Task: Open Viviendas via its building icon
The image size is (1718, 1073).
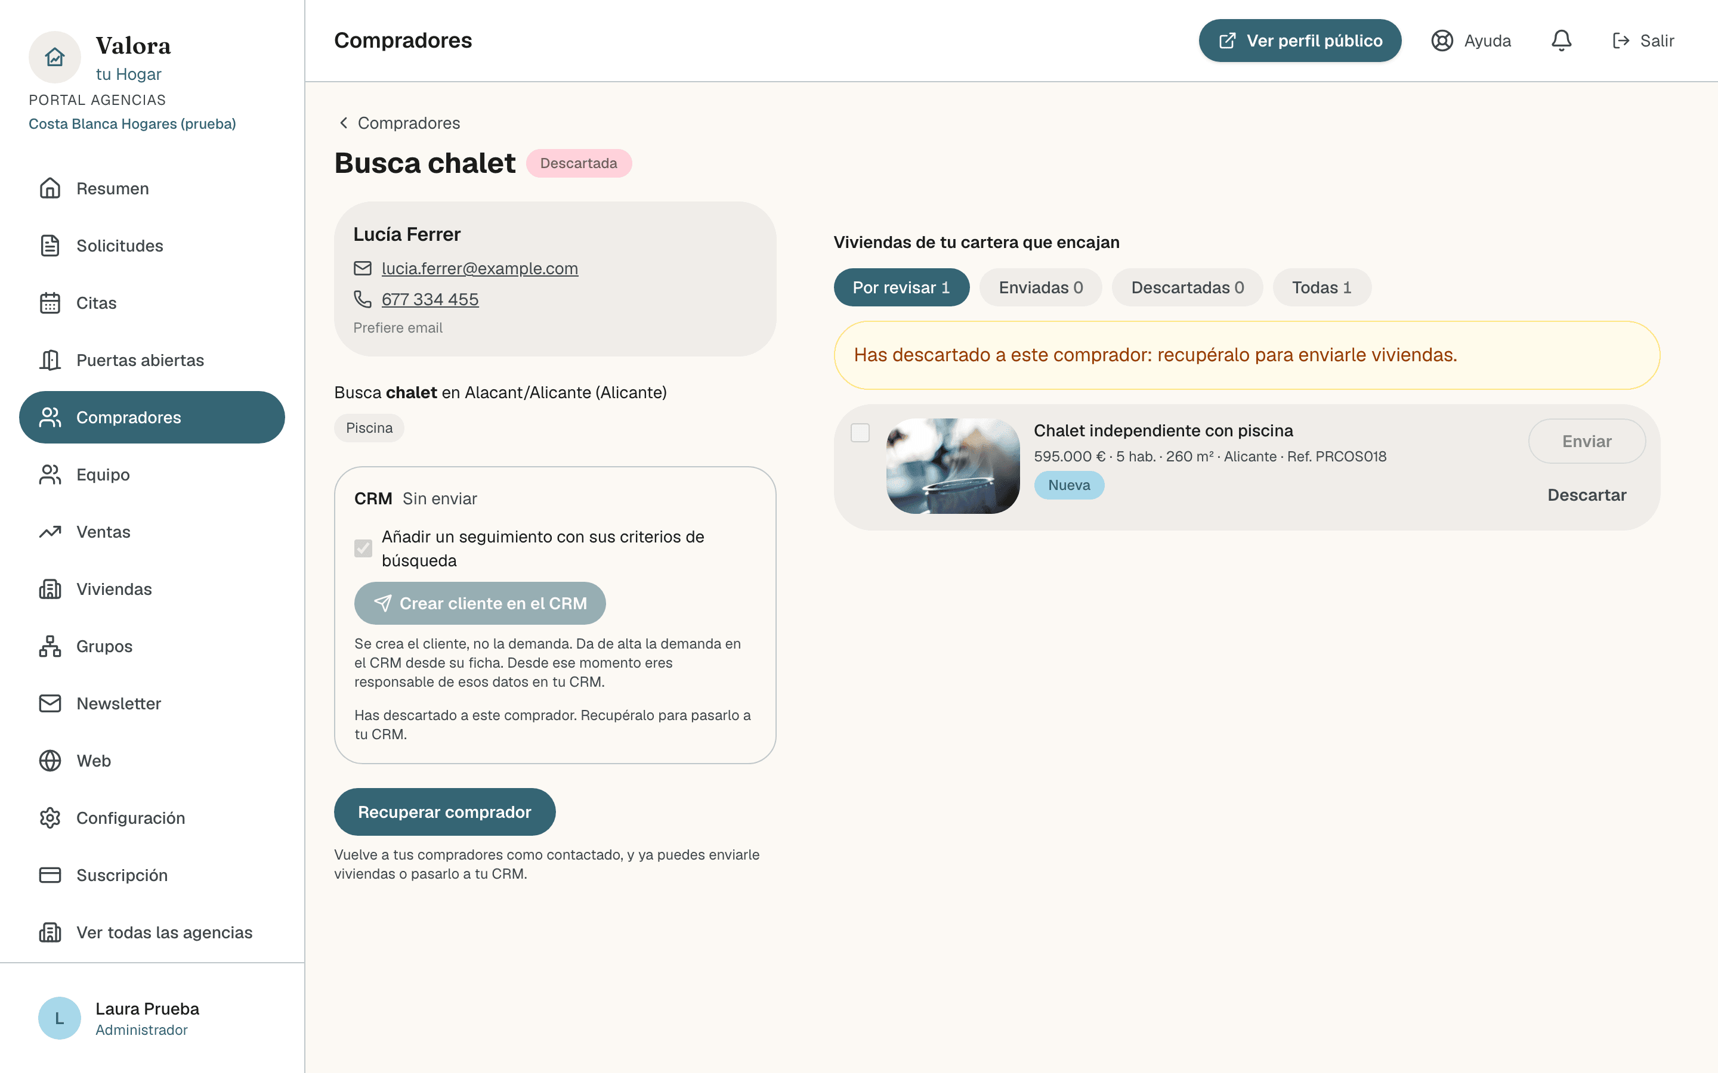Action: tap(50, 589)
